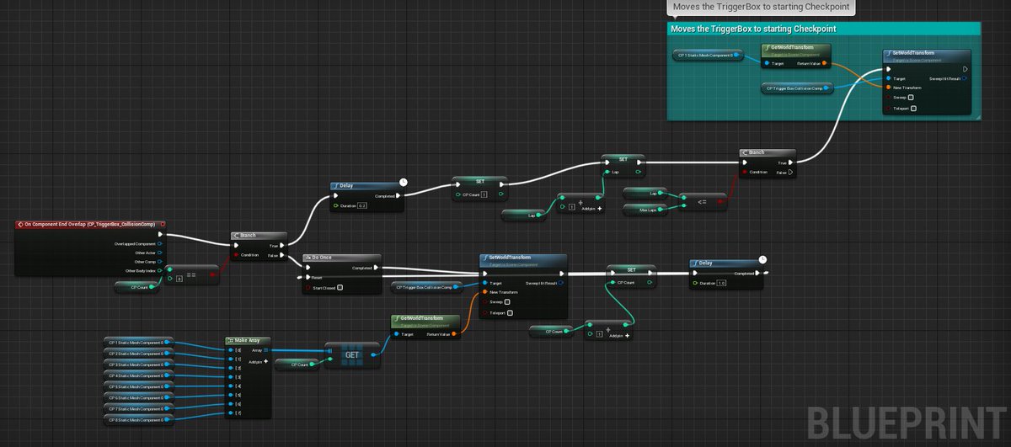Click the New Transform pin in the comment box SetWorldTransform
The height and width of the screenshot is (447, 1011).
pyautogui.click(x=888, y=88)
